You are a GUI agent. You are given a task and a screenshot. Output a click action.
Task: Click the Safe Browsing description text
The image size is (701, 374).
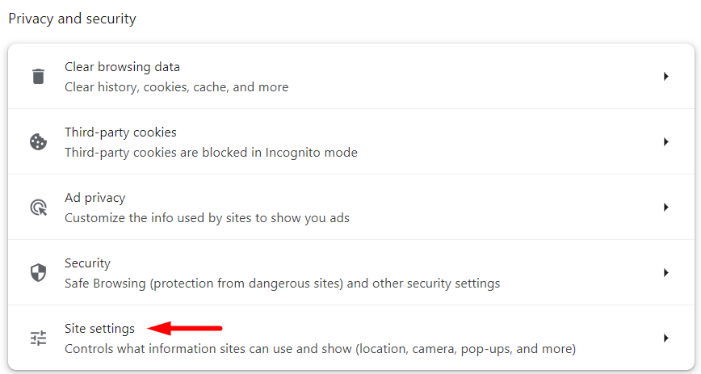pos(282,284)
